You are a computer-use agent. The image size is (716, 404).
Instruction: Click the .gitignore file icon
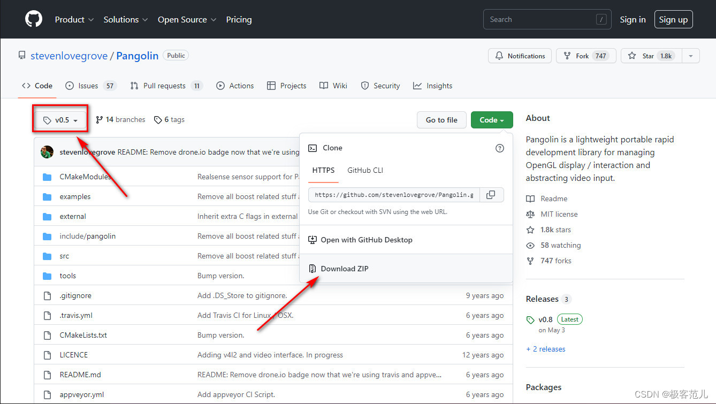[x=47, y=296]
